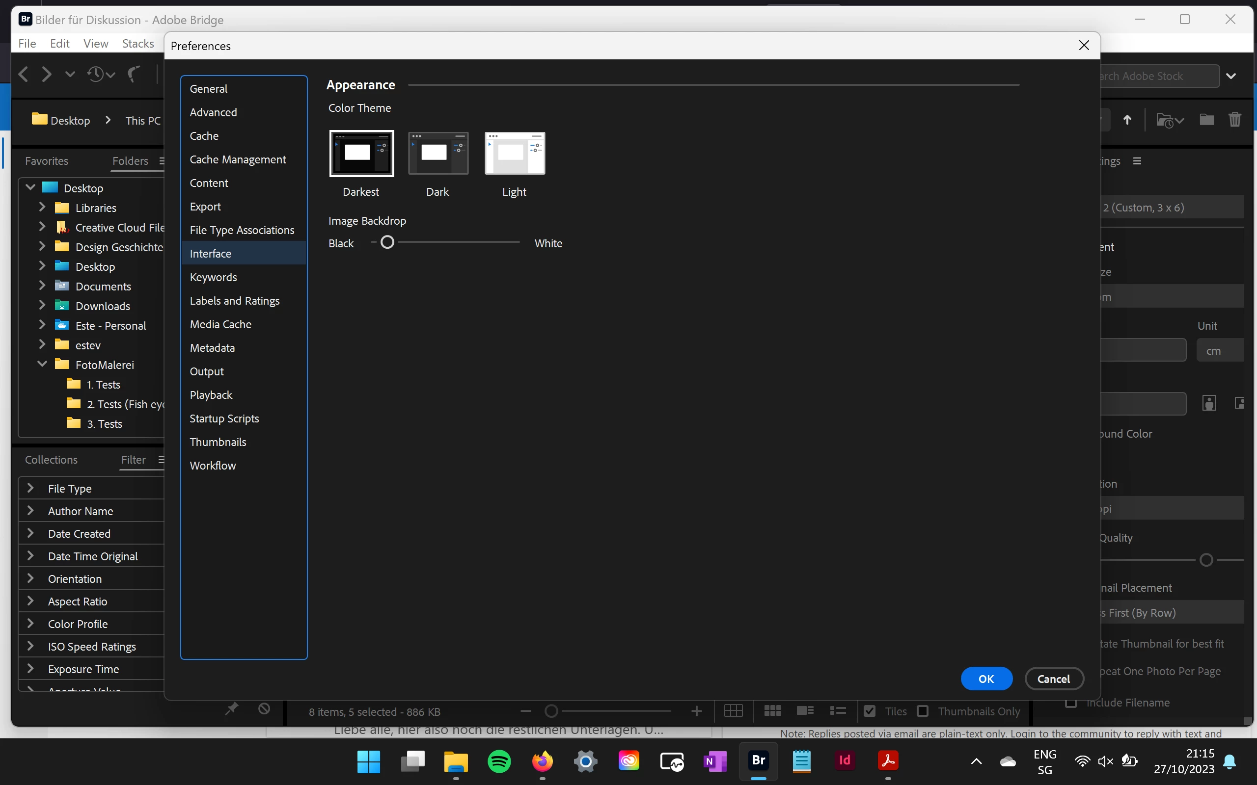Open the Edit menu
Image resolution: width=1257 pixels, height=785 pixels.
point(59,44)
